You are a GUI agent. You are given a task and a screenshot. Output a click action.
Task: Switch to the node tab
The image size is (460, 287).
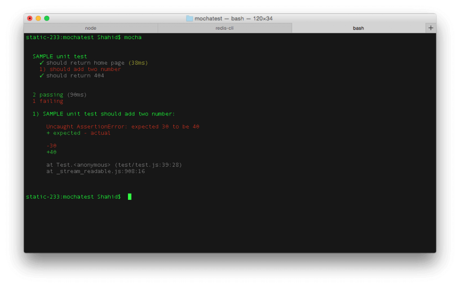(91, 27)
